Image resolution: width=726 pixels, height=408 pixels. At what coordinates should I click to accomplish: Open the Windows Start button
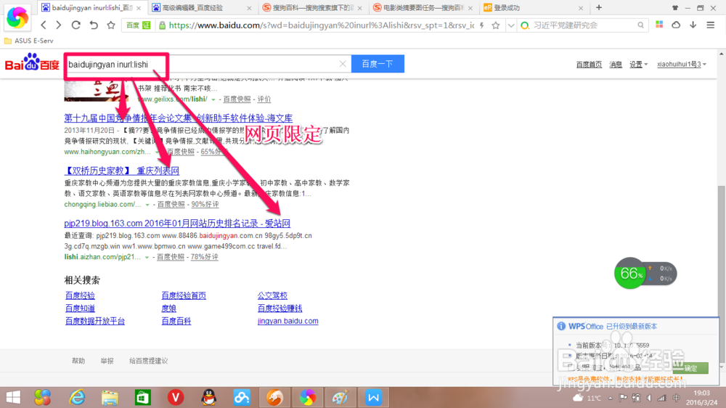click(13, 397)
